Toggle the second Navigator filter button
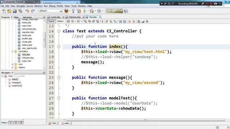The width and height of the screenshot is (230, 129). pyautogui.click(x=16, y=123)
